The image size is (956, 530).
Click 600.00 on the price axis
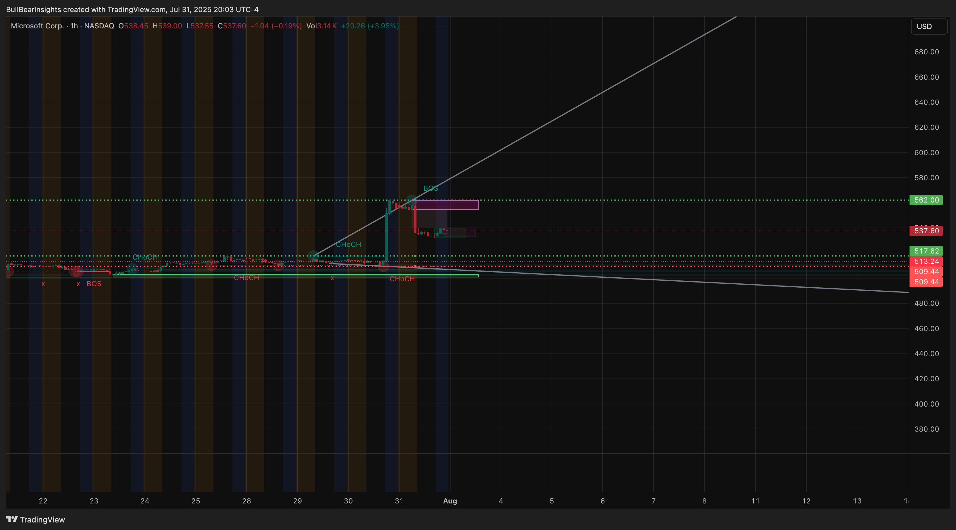(x=926, y=152)
